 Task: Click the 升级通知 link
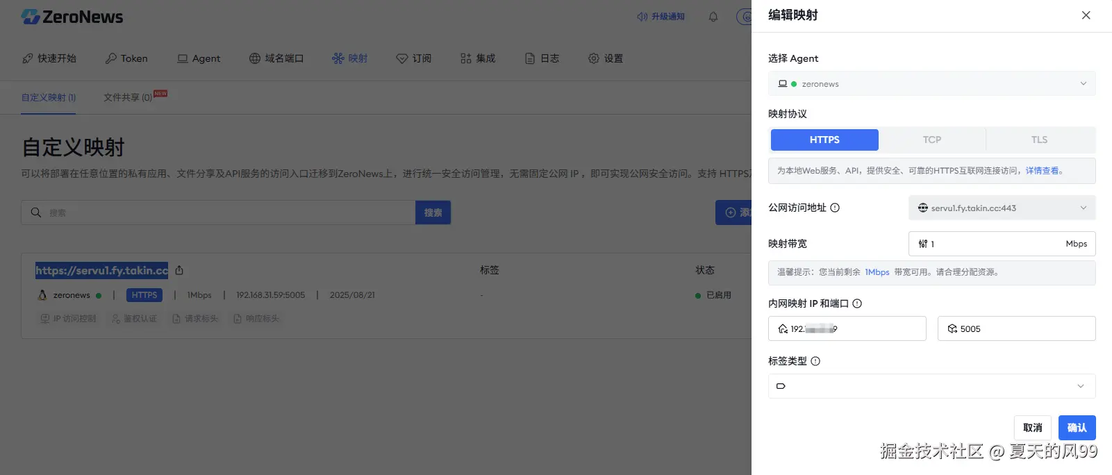(x=661, y=17)
